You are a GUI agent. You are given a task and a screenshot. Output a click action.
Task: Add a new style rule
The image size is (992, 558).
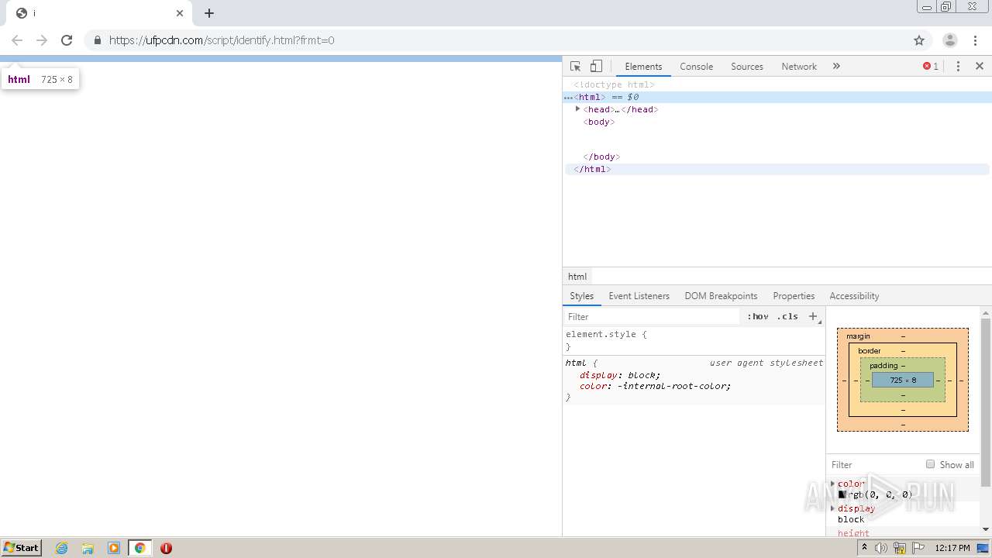click(x=813, y=316)
